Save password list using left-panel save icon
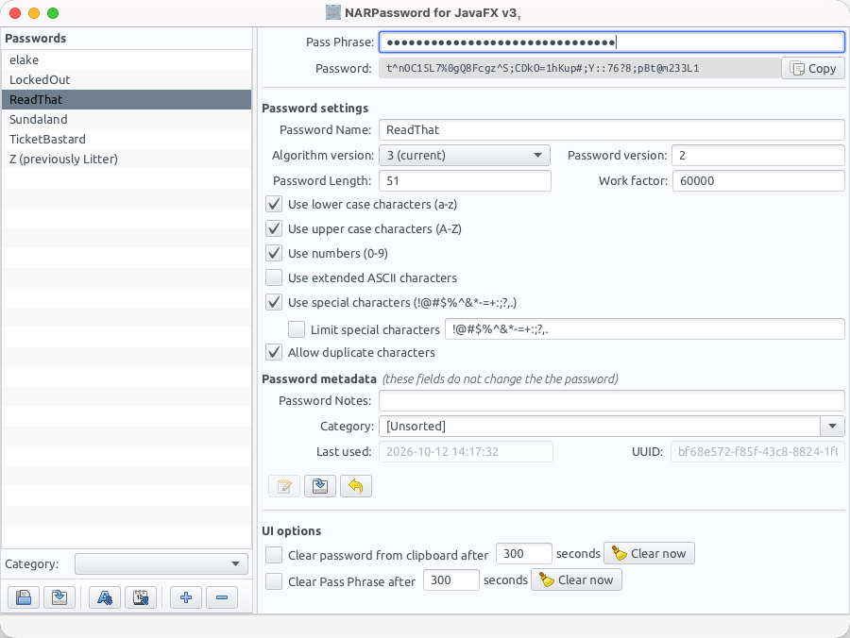850x638 pixels. [59, 597]
